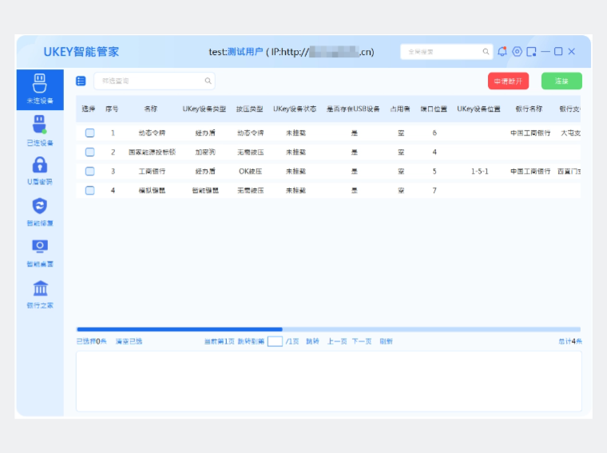
Task: Open the 智能桌面 monitor icon
Action: coord(39,246)
